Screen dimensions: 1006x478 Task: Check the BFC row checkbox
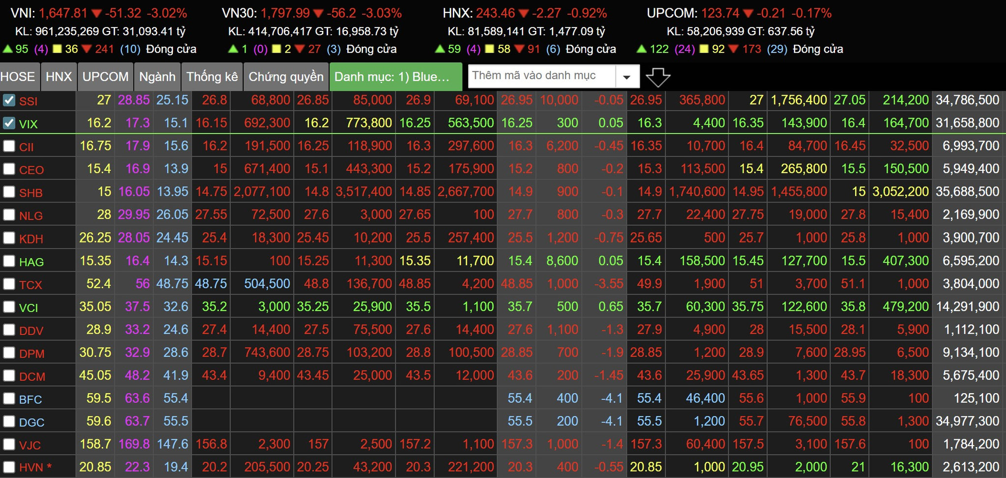[x=9, y=398]
